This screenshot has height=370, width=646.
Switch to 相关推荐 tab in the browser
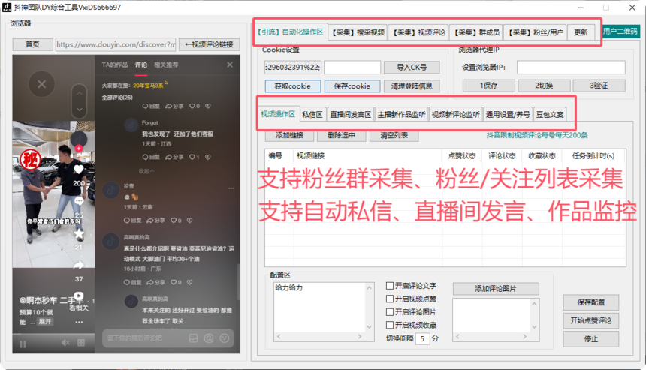[166, 65]
